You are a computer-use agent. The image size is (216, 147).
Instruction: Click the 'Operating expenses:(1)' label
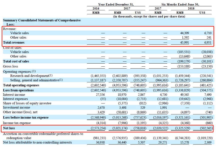click(x=19, y=72)
